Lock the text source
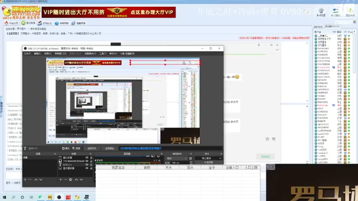 (91, 164)
